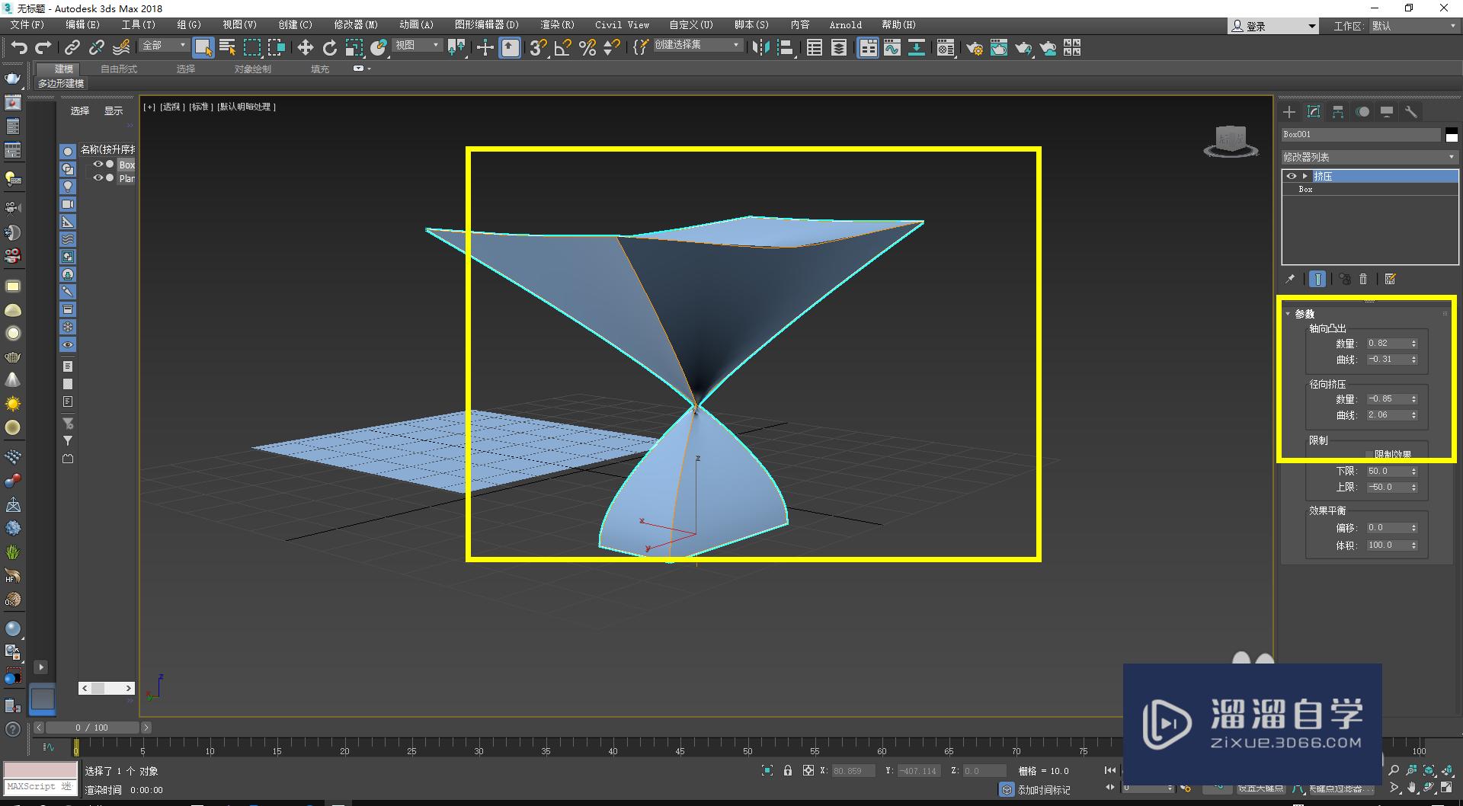The image size is (1463, 806).
Task: Activate the Rotate tool
Action: click(x=329, y=48)
